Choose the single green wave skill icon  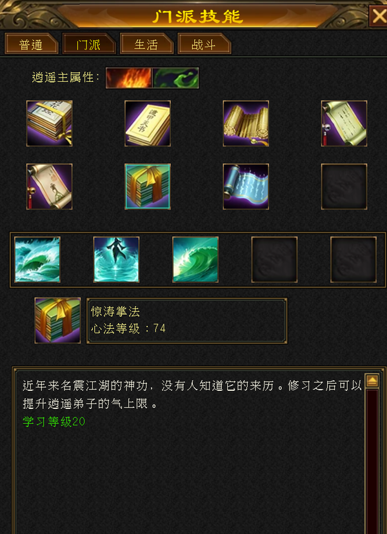195,259
